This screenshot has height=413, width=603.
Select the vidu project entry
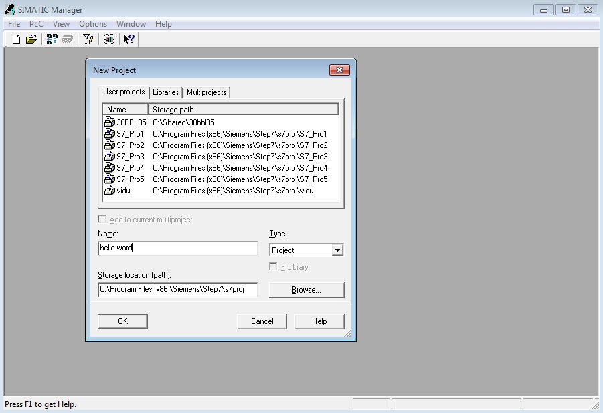[122, 191]
